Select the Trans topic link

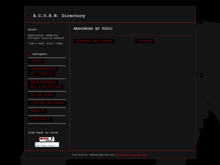click(144, 41)
